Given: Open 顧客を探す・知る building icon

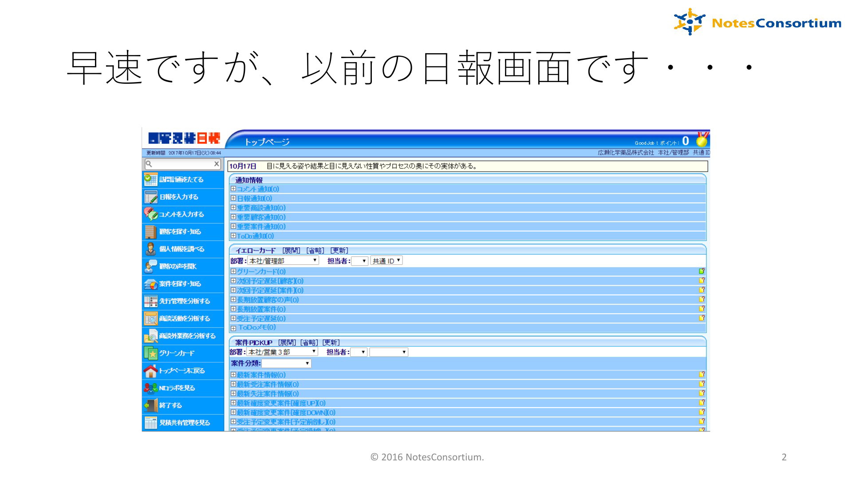Looking at the screenshot, I should pos(150,232).
